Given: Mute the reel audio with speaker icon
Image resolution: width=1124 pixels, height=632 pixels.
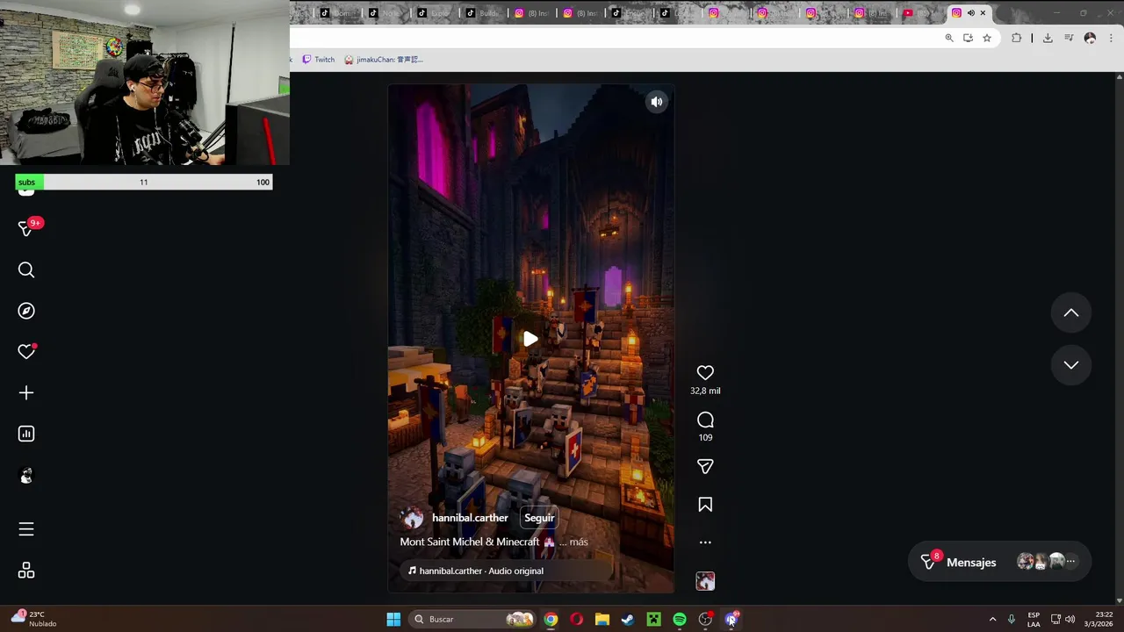Looking at the screenshot, I should click(x=656, y=102).
